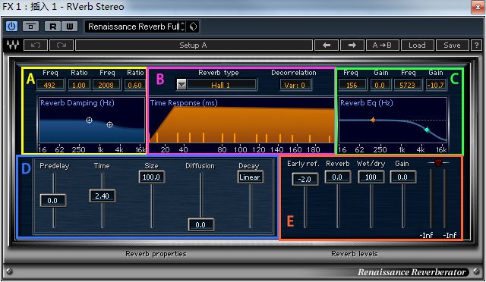Click the EQ high Freq value 5723
This screenshot has width=486, height=282.
[407, 85]
